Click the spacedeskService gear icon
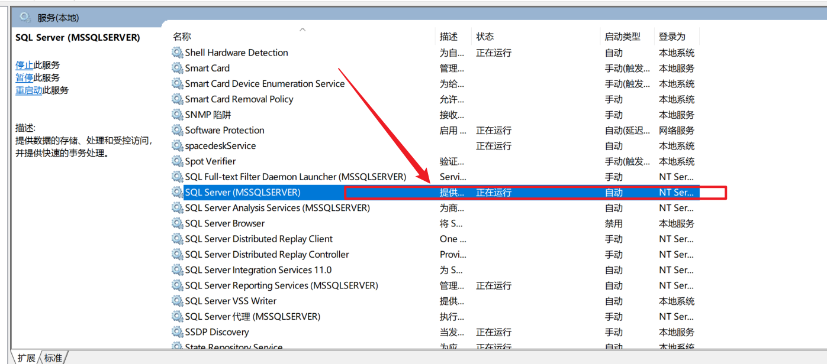The width and height of the screenshot is (827, 364). [x=178, y=146]
